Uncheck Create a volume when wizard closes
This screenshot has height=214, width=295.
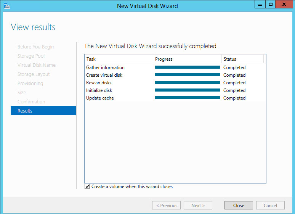87,187
